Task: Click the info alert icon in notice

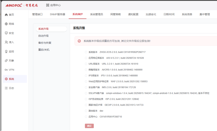Action: coord(79,41)
